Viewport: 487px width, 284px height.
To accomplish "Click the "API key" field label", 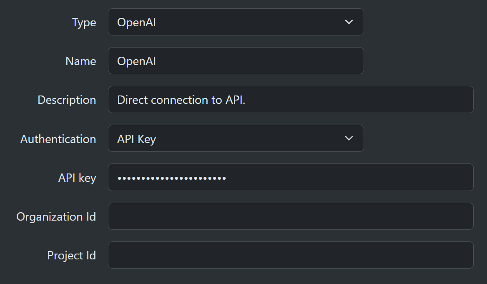I will pyautogui.click(x=77, y=178).
